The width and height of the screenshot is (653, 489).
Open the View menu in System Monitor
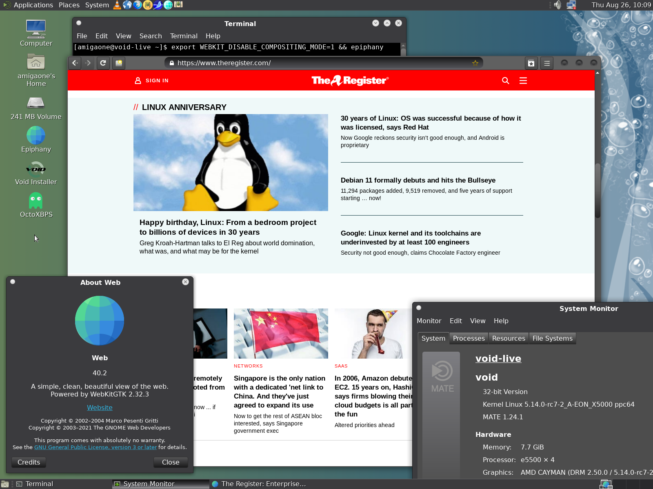coord(478,321)
